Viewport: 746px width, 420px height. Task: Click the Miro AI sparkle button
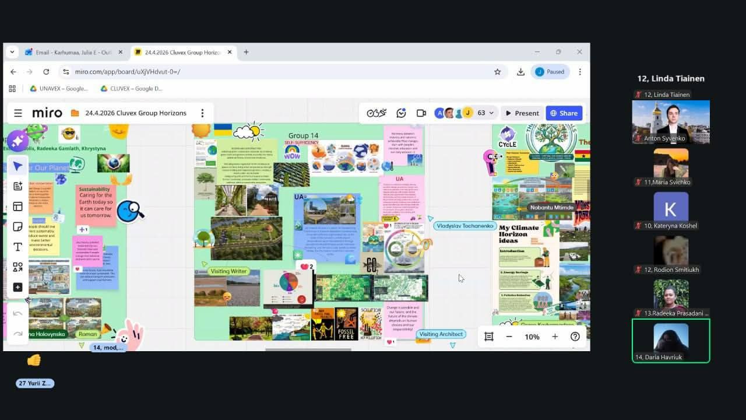click(17, 141)
